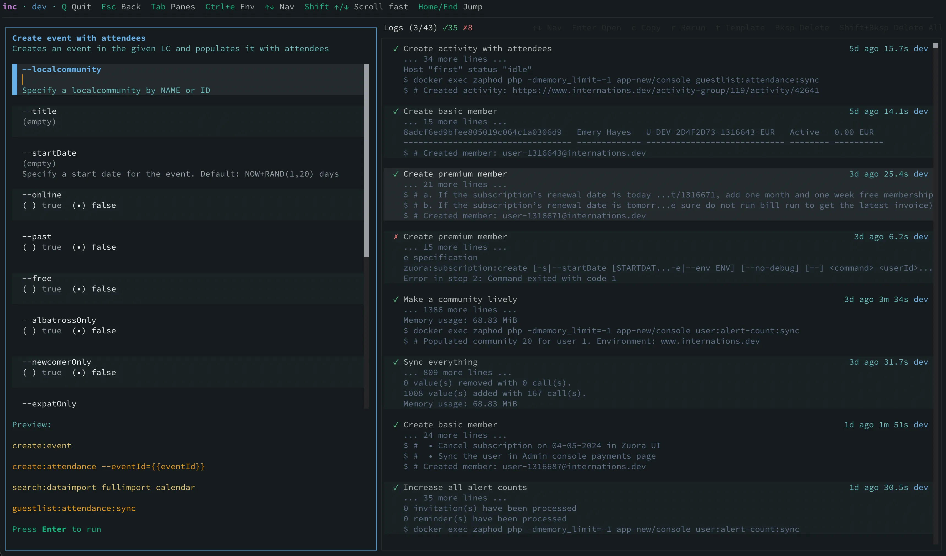Image resolution: width=946 pixels, height=556 pixels.
Task: Expand '15 more lines' under failed premium member log
Action: point(455,247)
